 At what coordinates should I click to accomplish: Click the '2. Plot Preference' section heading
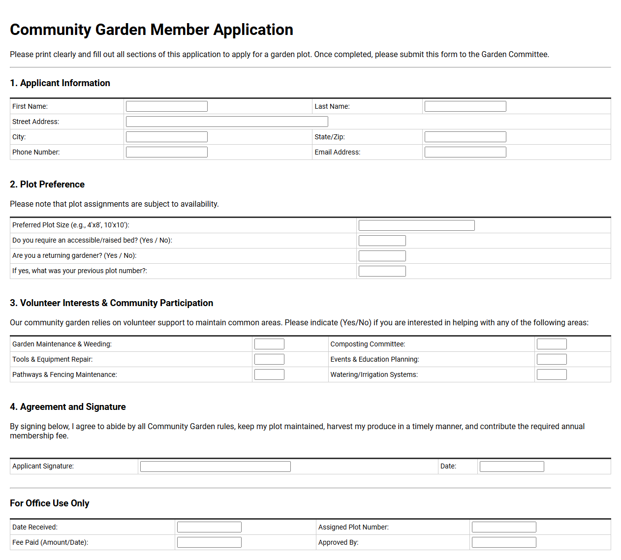(47, 185)
